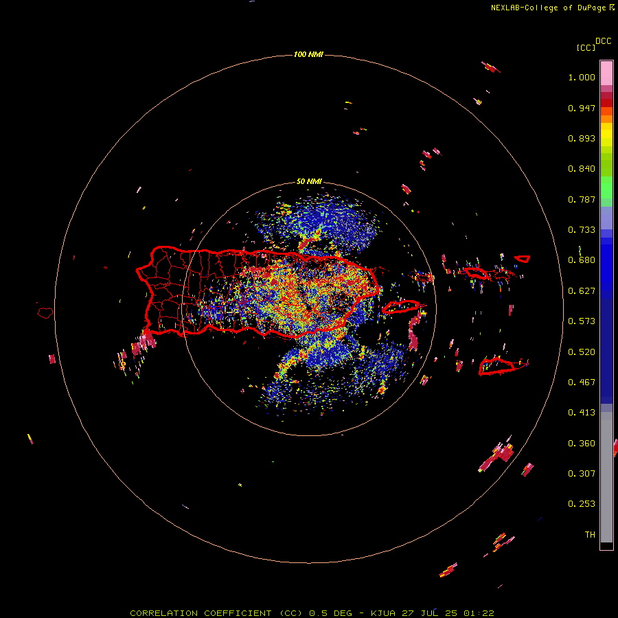This screenshot has width=618, height=618.
Task: Click the 0.947 value on color scale
Action: pyautogui.click(x=582, y=108)
